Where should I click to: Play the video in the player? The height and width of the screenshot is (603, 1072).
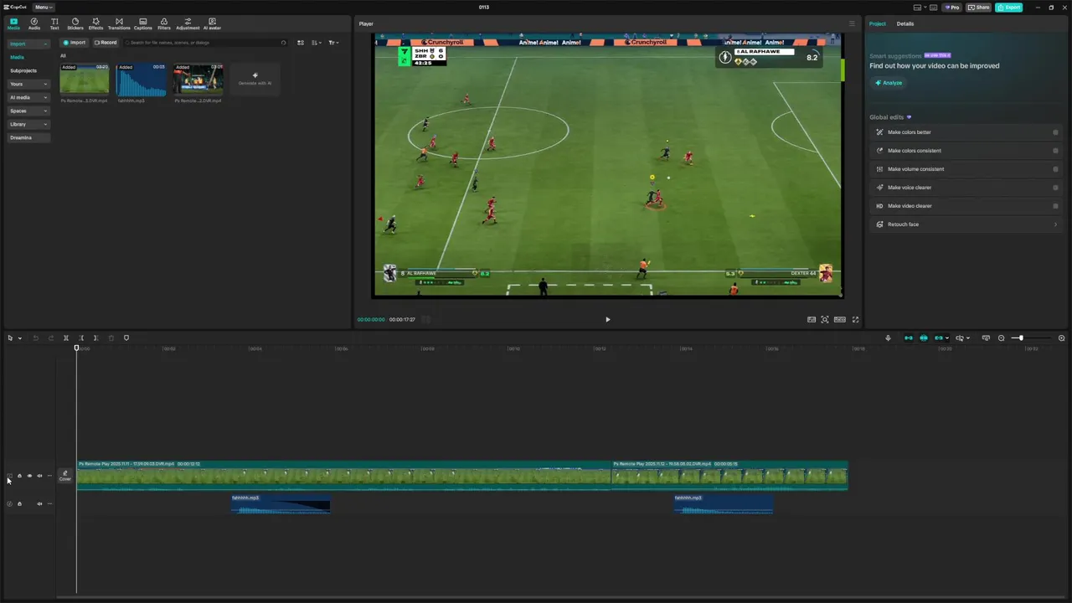[x=608, y=319]
